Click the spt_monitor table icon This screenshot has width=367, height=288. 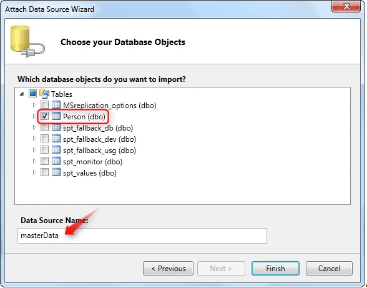click(x=56, y=161)
